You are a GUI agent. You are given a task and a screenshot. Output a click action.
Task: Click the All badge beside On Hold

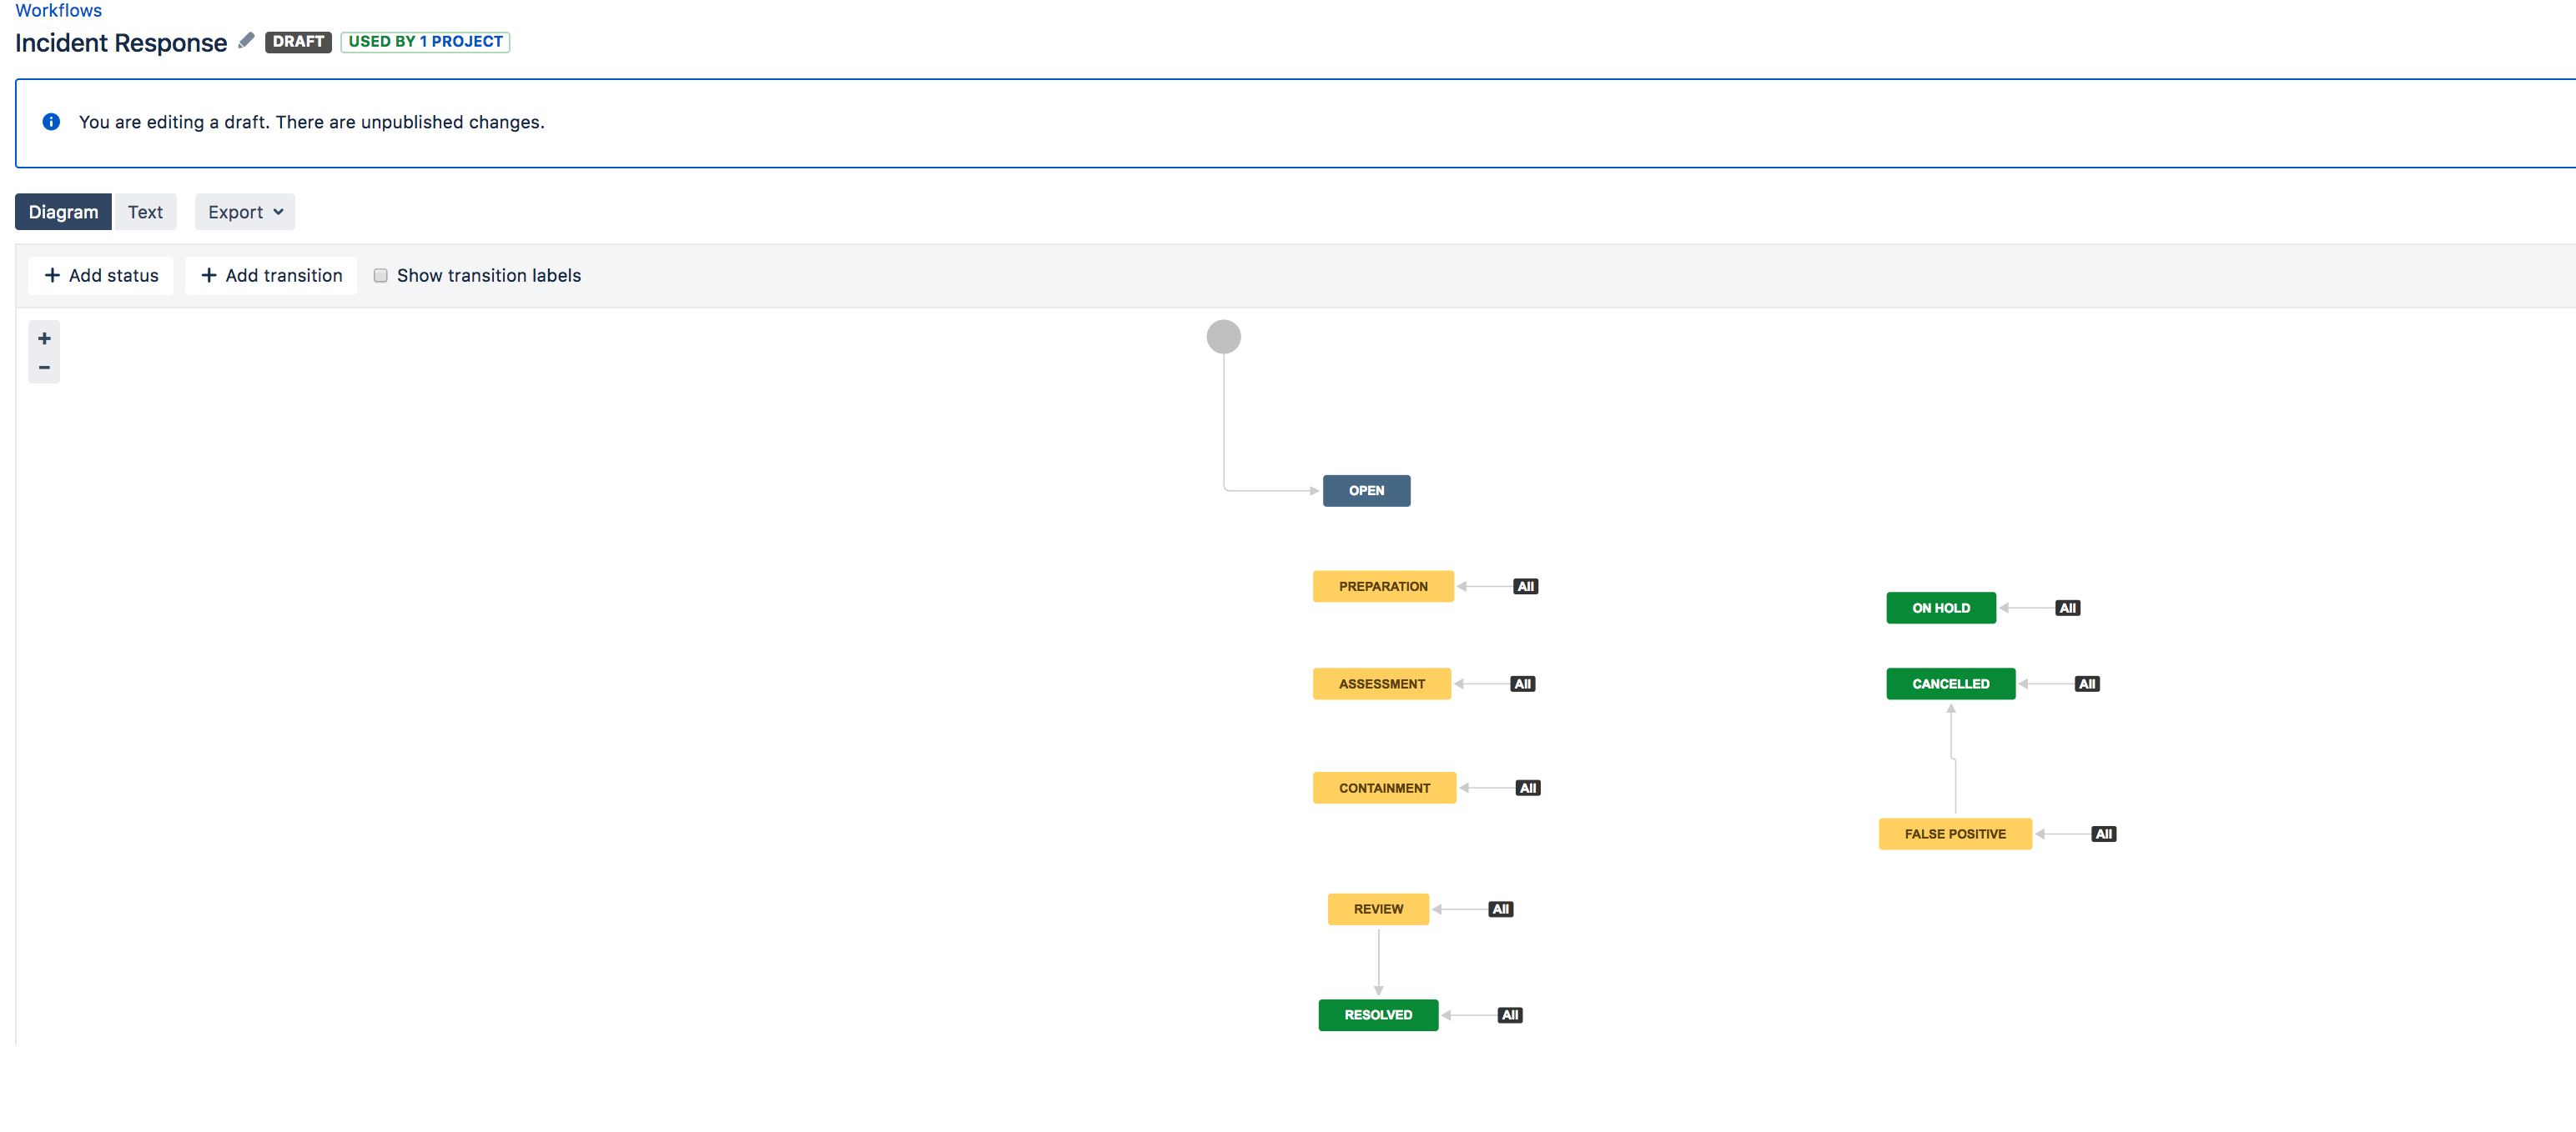2067,608
